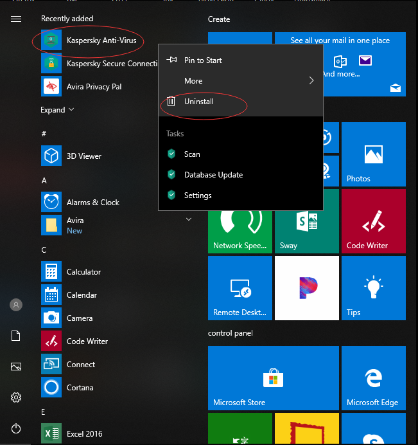Open the Mail tile
The height and width of the screenshot is (445, 418).
tap(365, 64)
